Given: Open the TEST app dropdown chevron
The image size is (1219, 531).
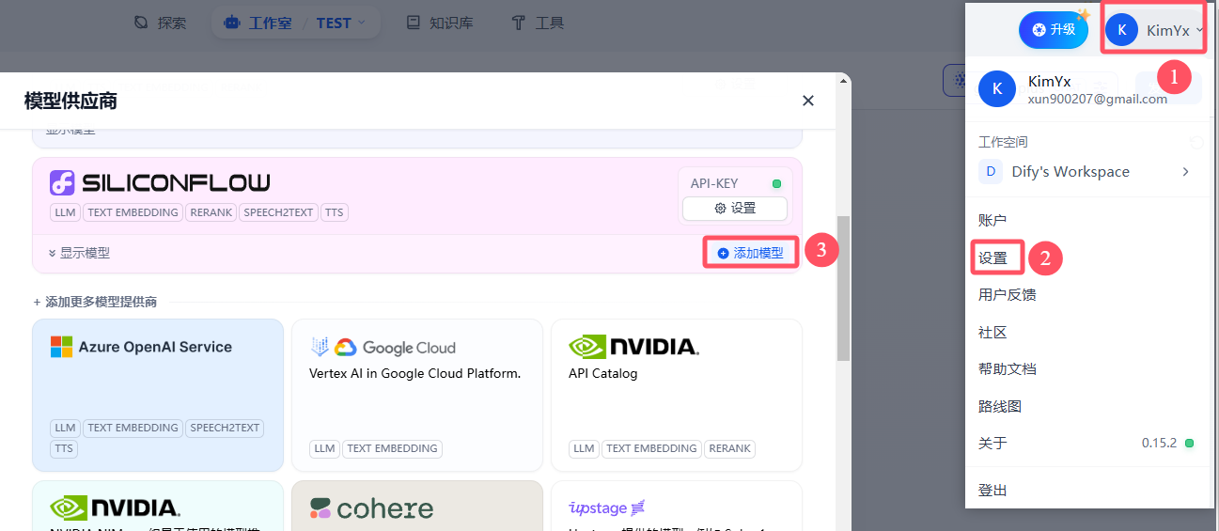Looking at the screenshot, I should [361, 23].
